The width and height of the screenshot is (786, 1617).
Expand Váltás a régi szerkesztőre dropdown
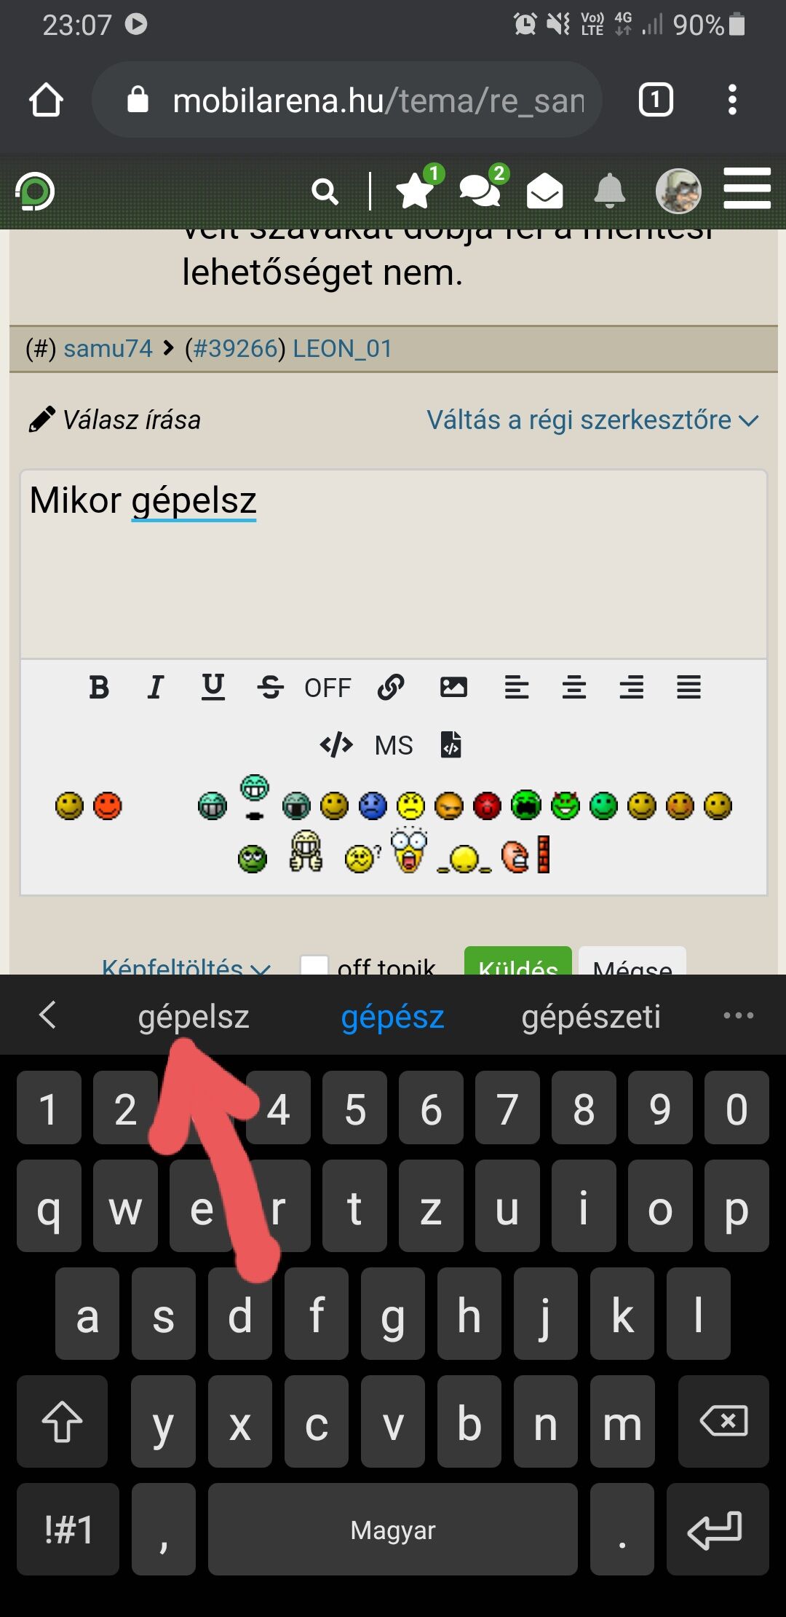pos(592,420)
